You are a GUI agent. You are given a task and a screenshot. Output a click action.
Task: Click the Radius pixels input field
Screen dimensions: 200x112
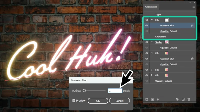[115, 91]
